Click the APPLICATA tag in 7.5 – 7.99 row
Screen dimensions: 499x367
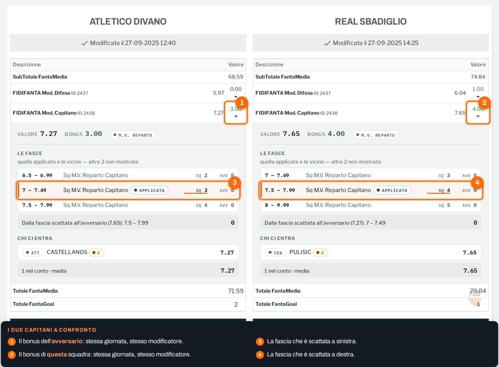tap(392, 190)
